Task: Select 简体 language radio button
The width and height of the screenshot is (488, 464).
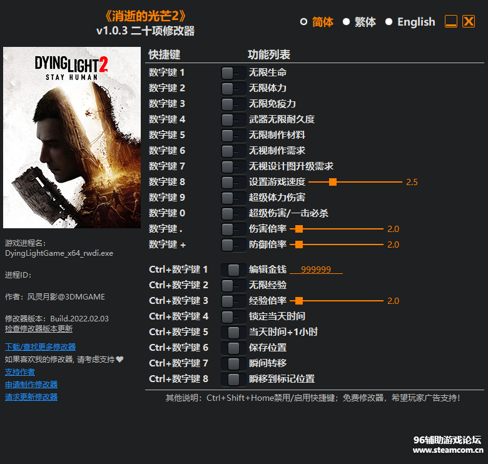Action: point(304,22)
